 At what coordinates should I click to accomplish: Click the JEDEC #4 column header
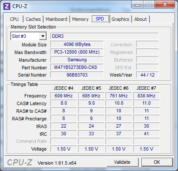[64, 88]
